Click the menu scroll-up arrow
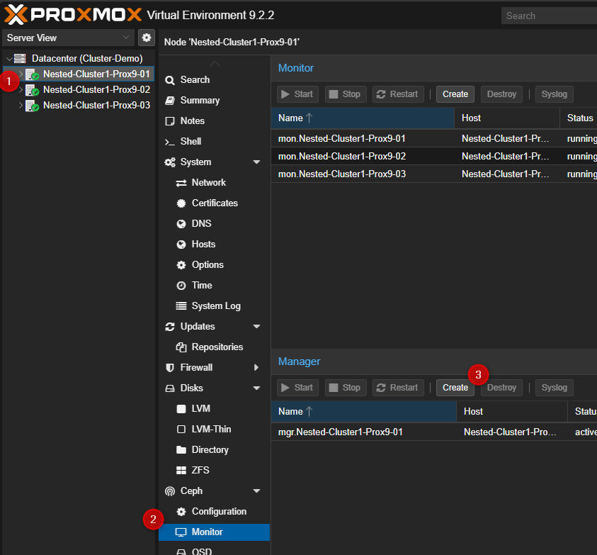597x555 pixels. tap(215, 64)
